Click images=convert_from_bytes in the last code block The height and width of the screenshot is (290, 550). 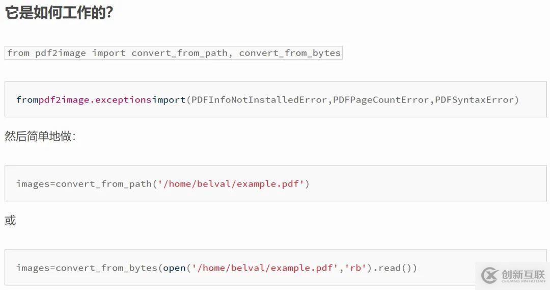[87, 268]
